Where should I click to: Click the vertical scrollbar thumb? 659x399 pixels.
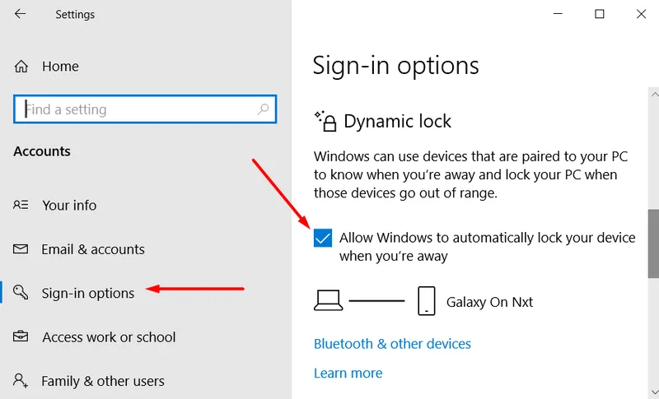click(653, 244)
